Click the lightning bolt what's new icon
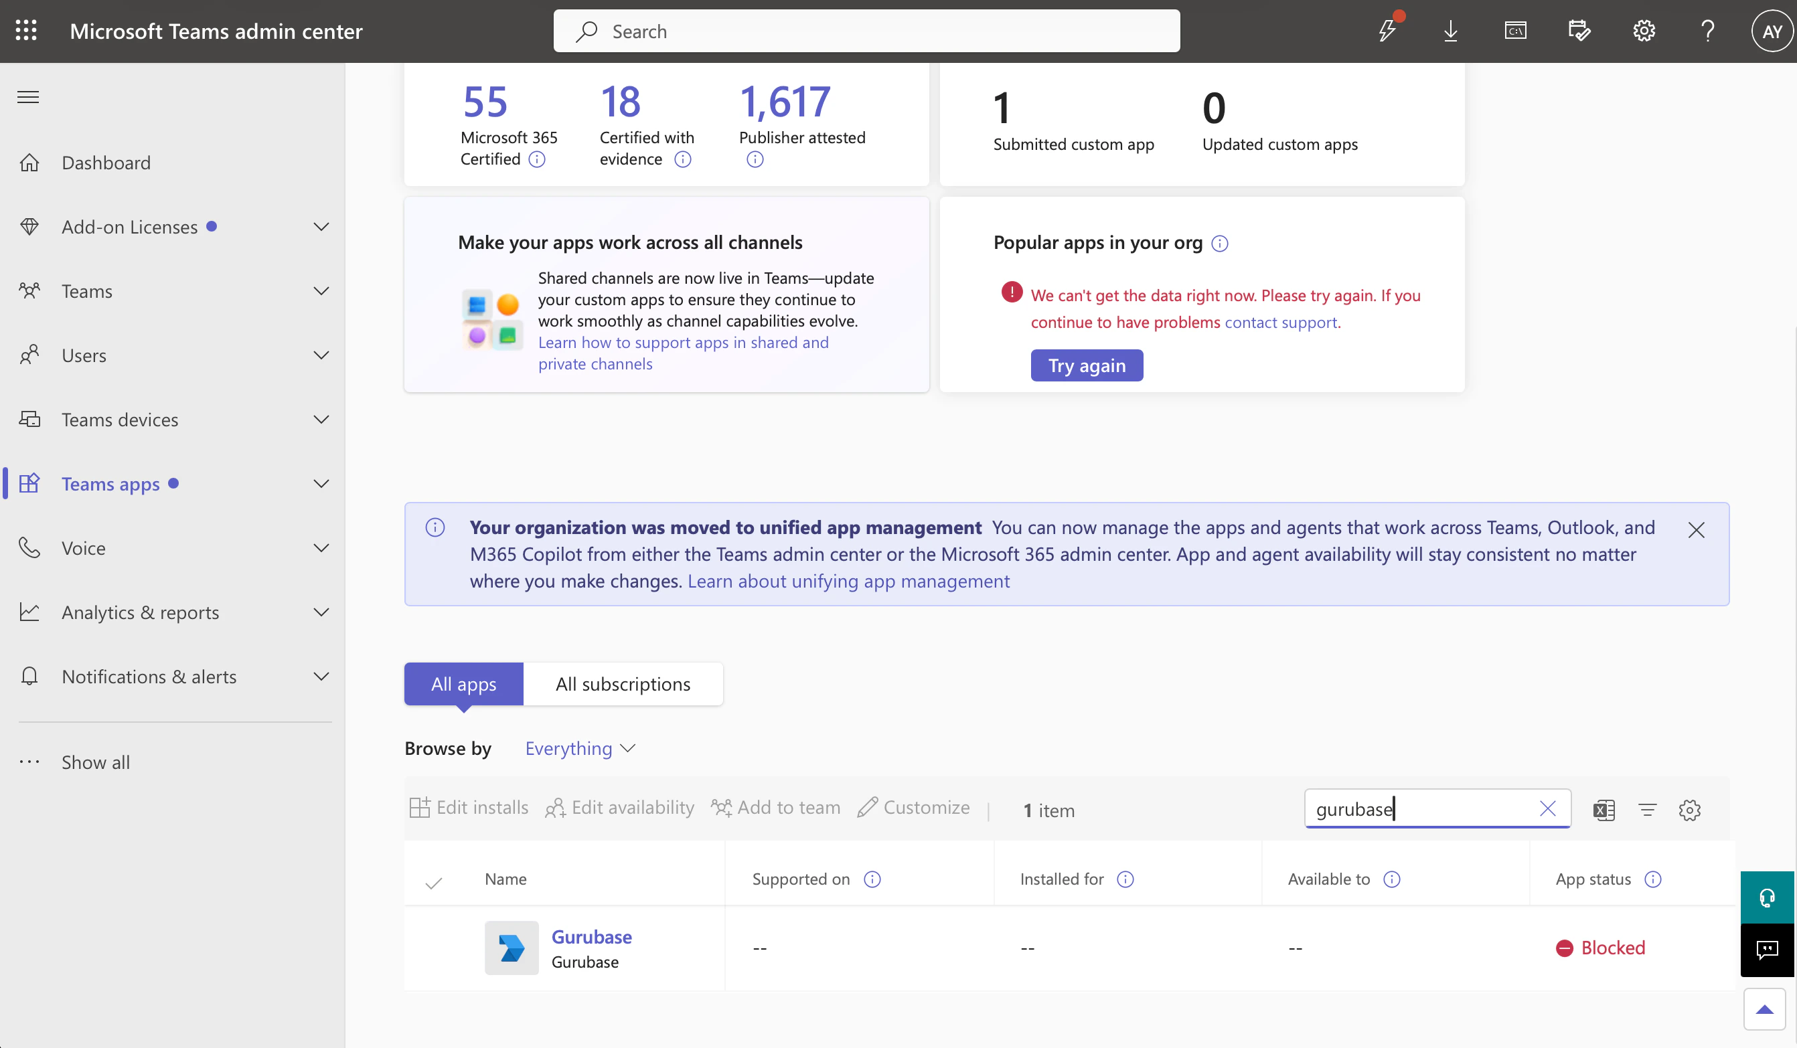Screen dimensions: 1797x1048 point(1387,31)
